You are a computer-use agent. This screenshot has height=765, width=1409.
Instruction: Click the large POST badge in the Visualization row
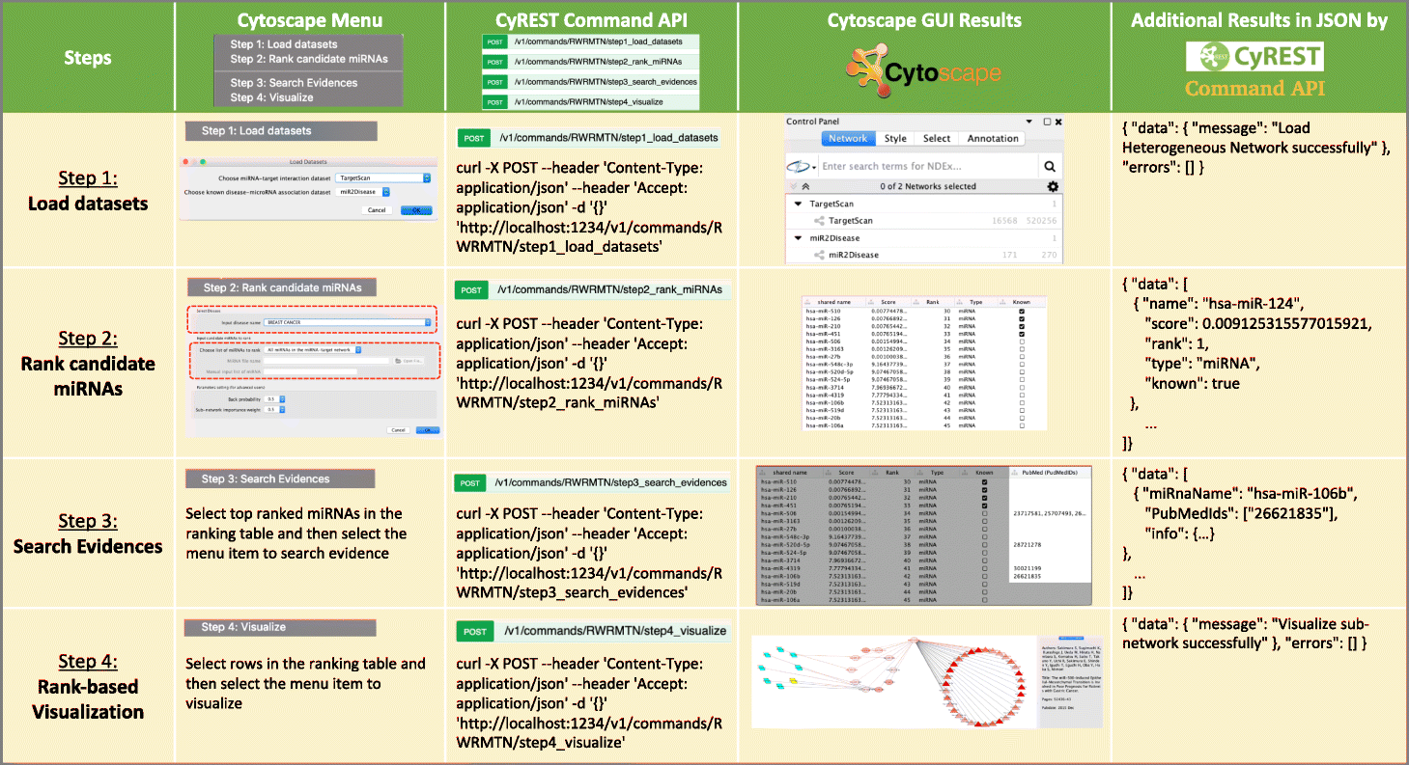tap(473, 631)
